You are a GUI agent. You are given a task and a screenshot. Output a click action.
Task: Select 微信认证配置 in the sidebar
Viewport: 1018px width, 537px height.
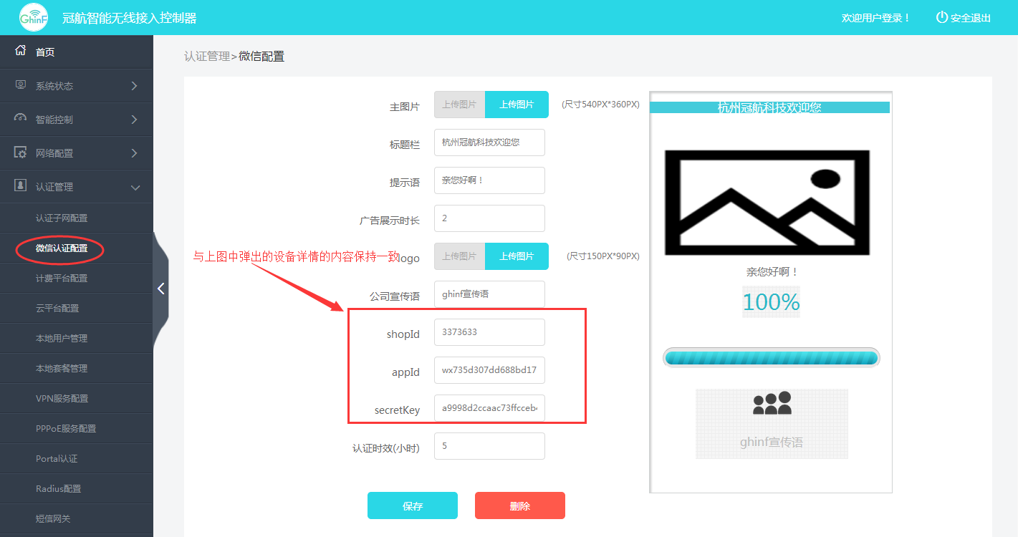tap(62, 248)
